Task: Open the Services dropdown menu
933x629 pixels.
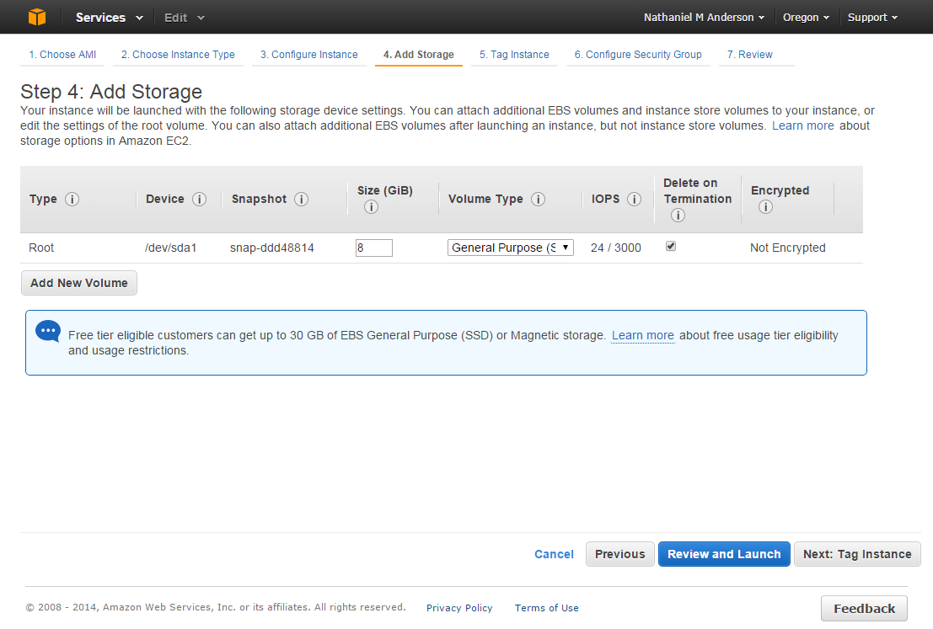Action: point(109,17)
